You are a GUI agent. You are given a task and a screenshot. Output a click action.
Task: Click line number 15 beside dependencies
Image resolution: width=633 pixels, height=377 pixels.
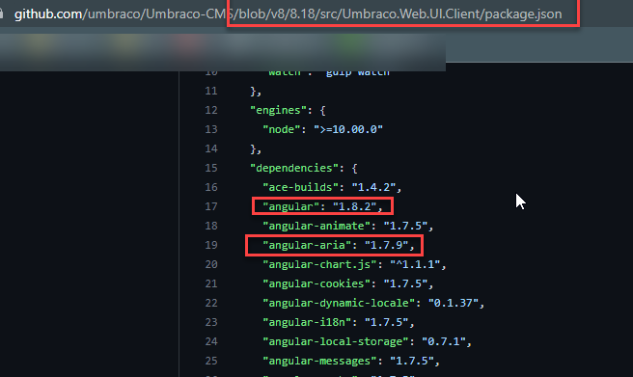click(211, 168)
